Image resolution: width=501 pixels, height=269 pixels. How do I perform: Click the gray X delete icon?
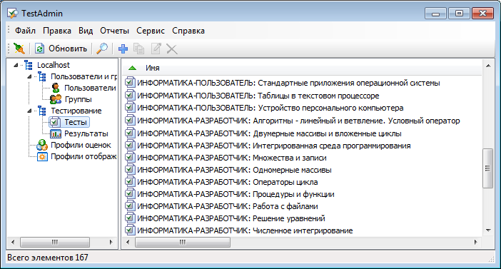pos(172,49)
